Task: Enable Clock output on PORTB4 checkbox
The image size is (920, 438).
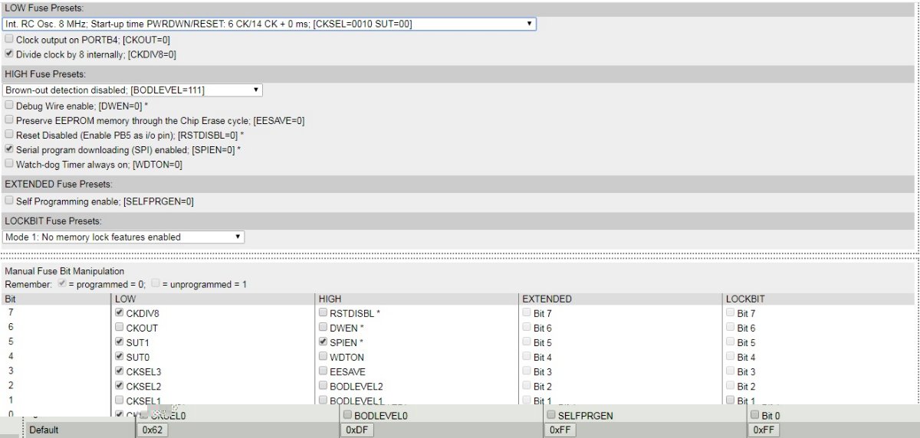Action: (9, 39)
